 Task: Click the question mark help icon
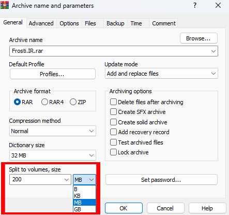click(195, 5)
